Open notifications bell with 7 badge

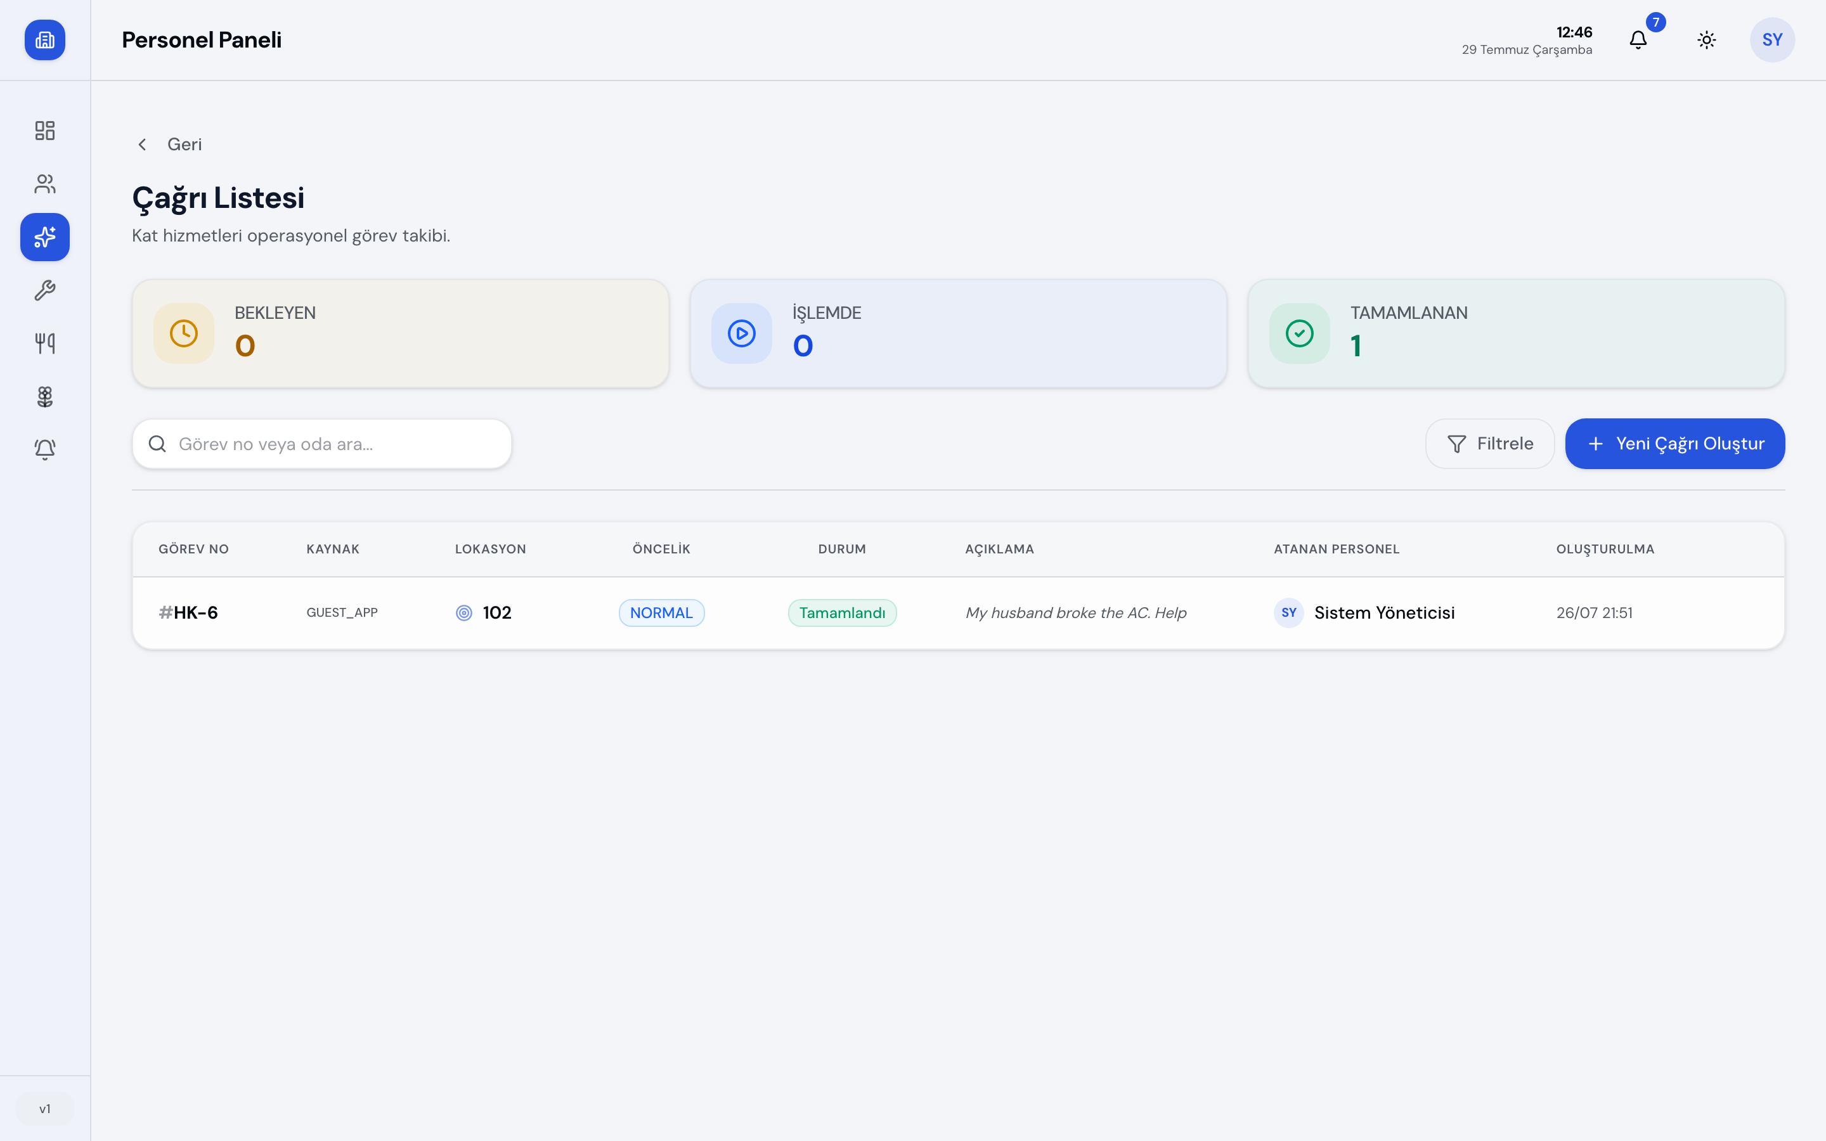coord(1638,40)
